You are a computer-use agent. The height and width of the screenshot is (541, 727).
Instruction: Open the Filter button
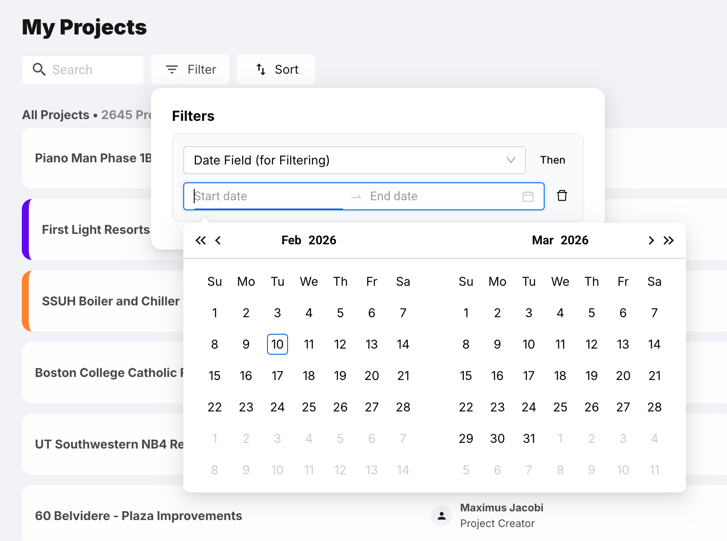(x=190, y=69)
